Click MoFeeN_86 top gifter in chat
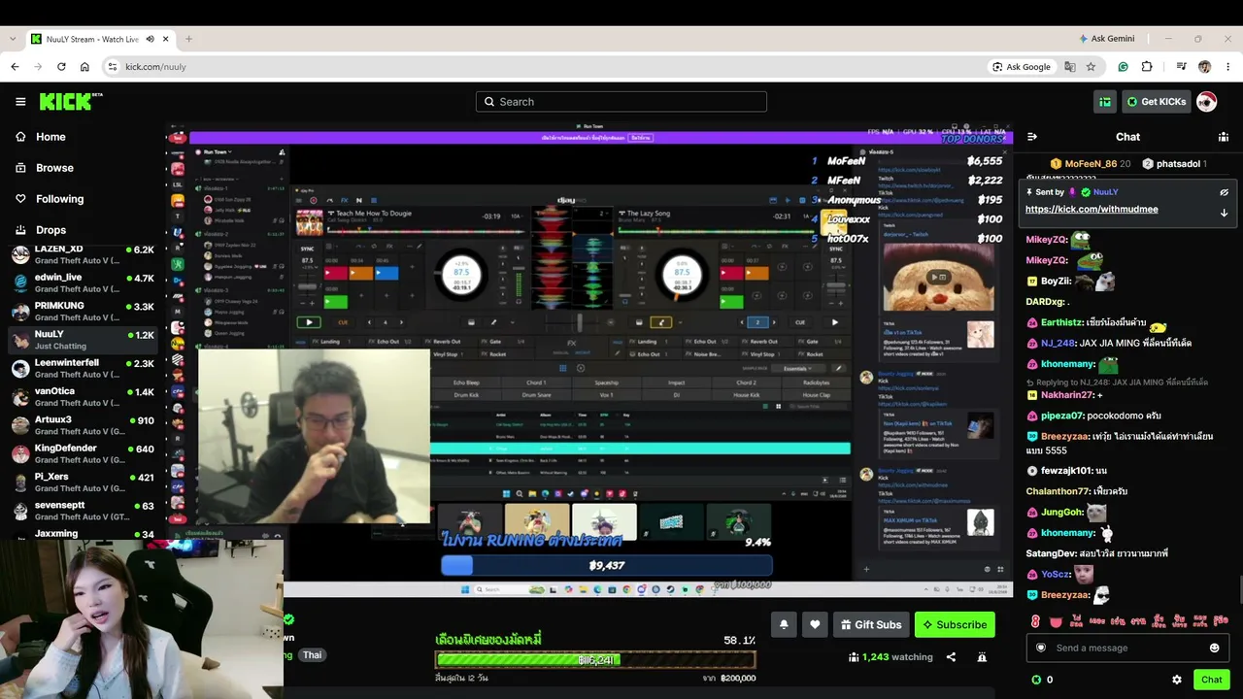This screenshot has width=1243, height=699. pyautogui.click(x=1091, y=164)
